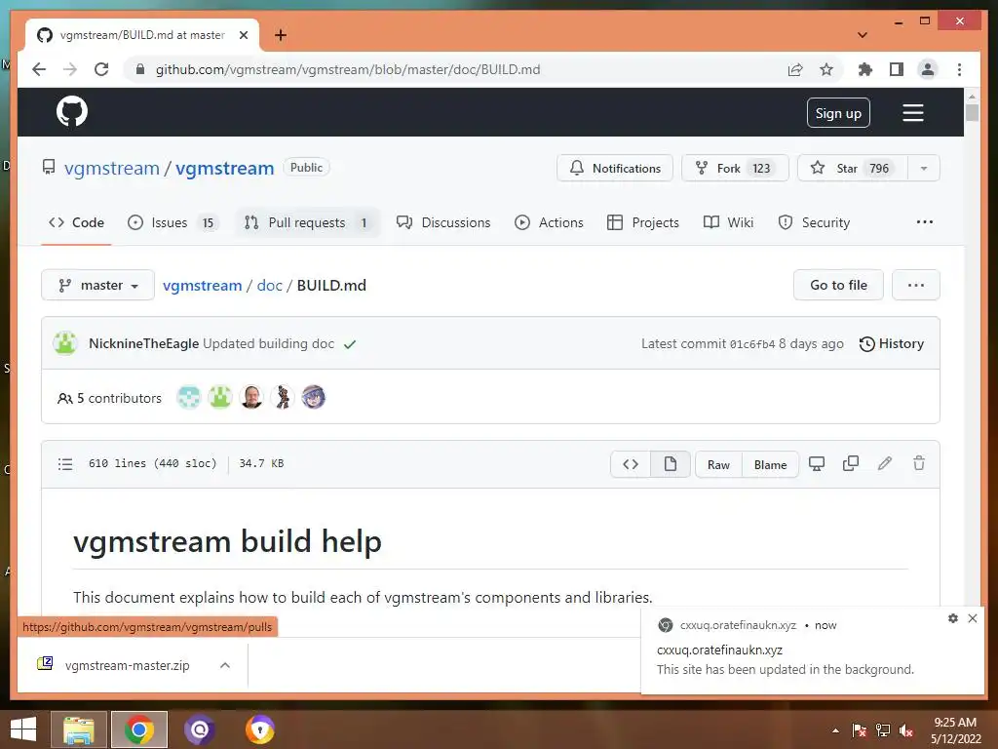Go back with the browser back arrow
Viewport: 998px width, 749px height.
pos(39,69)
